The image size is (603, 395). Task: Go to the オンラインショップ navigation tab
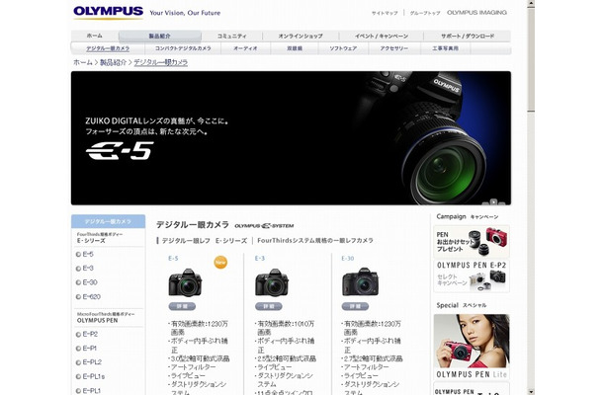tap(301, 35)
